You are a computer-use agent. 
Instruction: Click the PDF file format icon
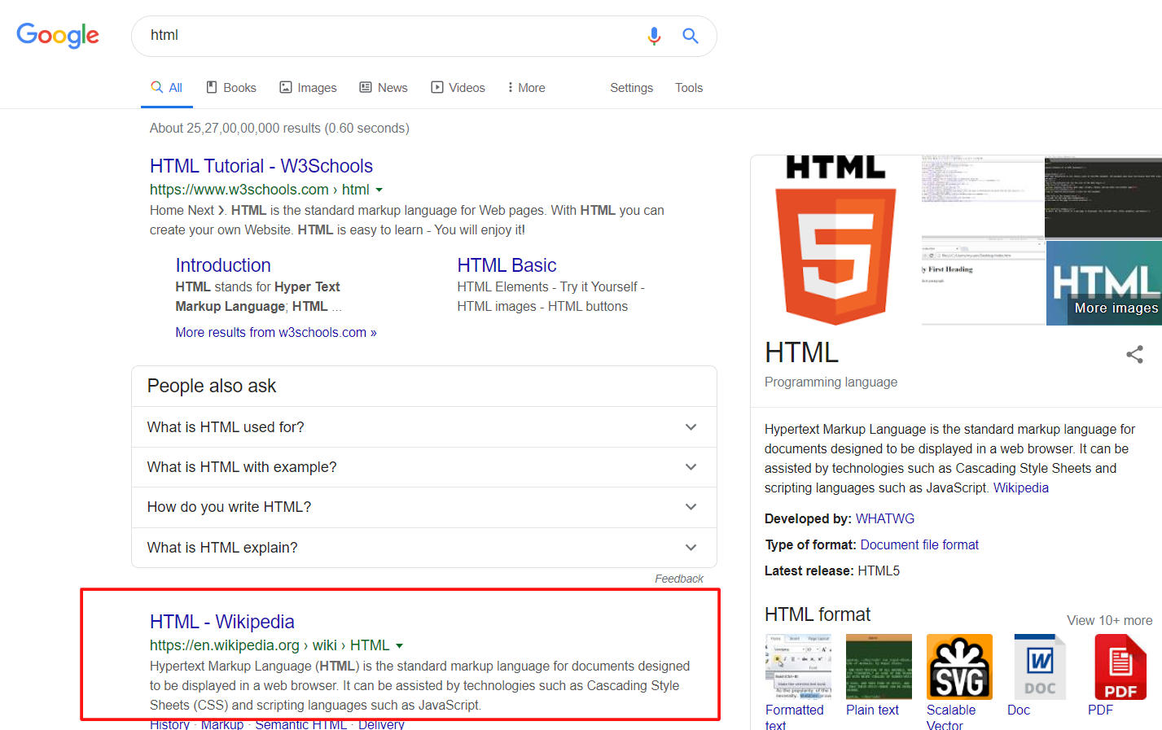tap(1120, 667)
